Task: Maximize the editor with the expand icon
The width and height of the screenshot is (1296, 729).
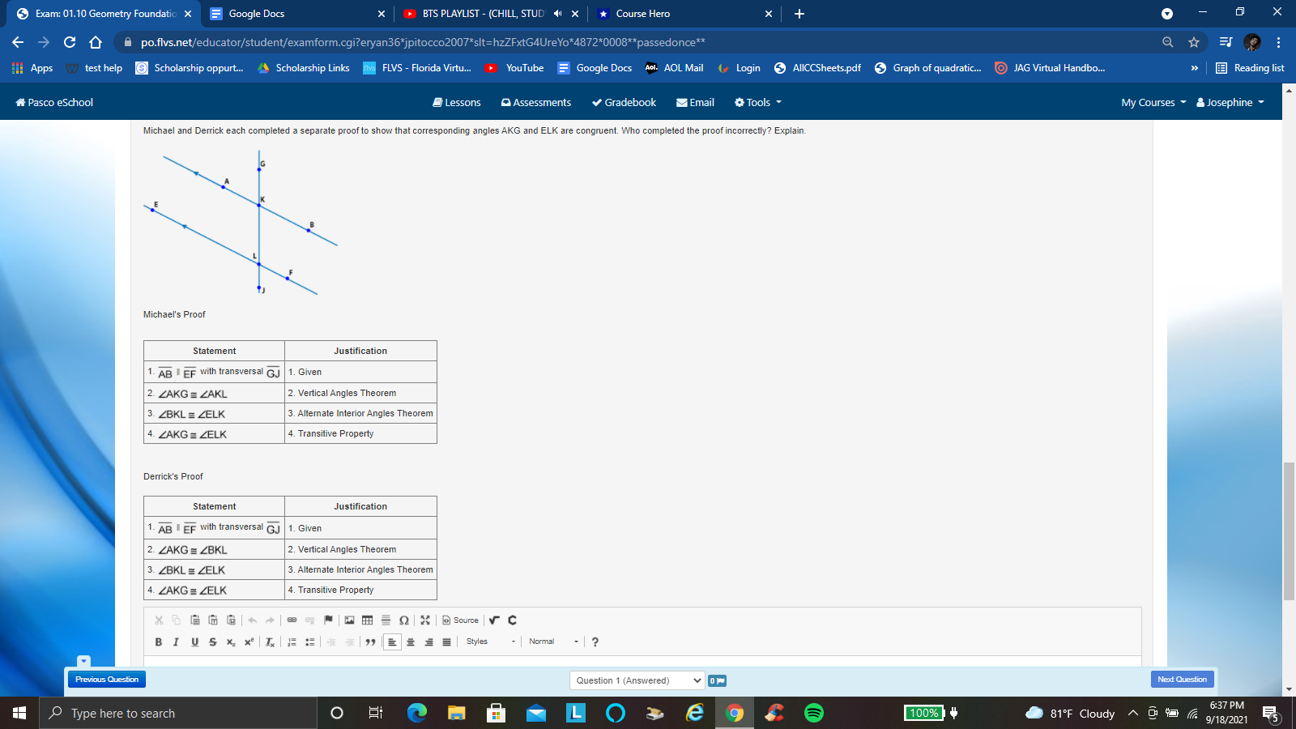Action: tap(425, 620)
